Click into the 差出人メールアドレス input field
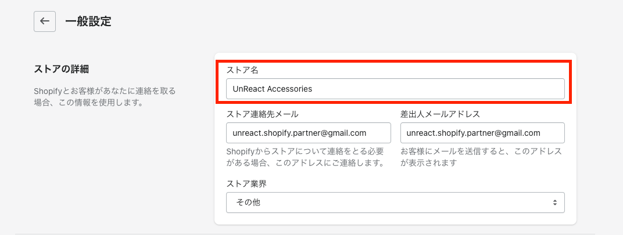The width and height of the screenshot is (623, 235). 482,133
